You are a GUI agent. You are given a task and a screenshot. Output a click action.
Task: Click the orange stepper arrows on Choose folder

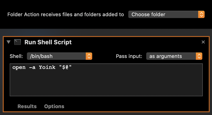pyautogui.click(x=201, y=15)
